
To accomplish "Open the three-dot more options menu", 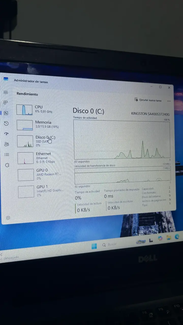I will pos(169,101).
